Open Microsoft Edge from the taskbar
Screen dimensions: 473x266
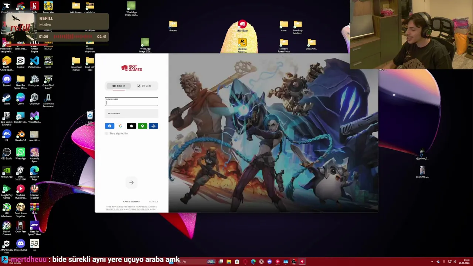coord(253,262)
